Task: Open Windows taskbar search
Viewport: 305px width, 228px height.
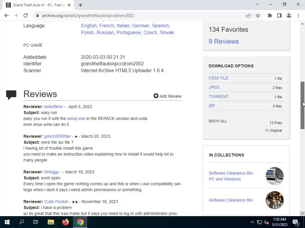Action: click(x=21, y=222)
